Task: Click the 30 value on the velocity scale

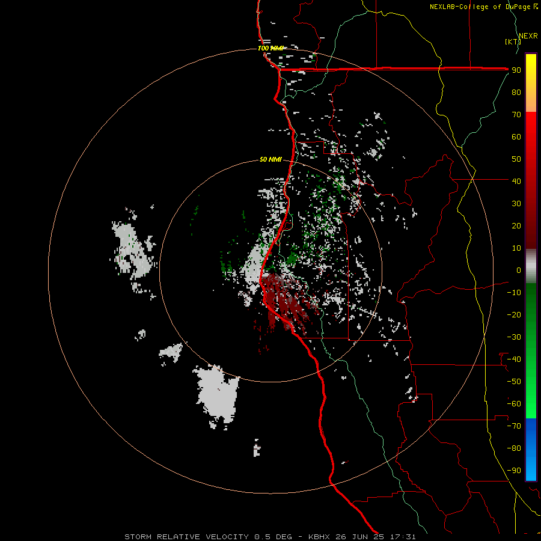Action: pyautogui.click(x=516, y=204)
